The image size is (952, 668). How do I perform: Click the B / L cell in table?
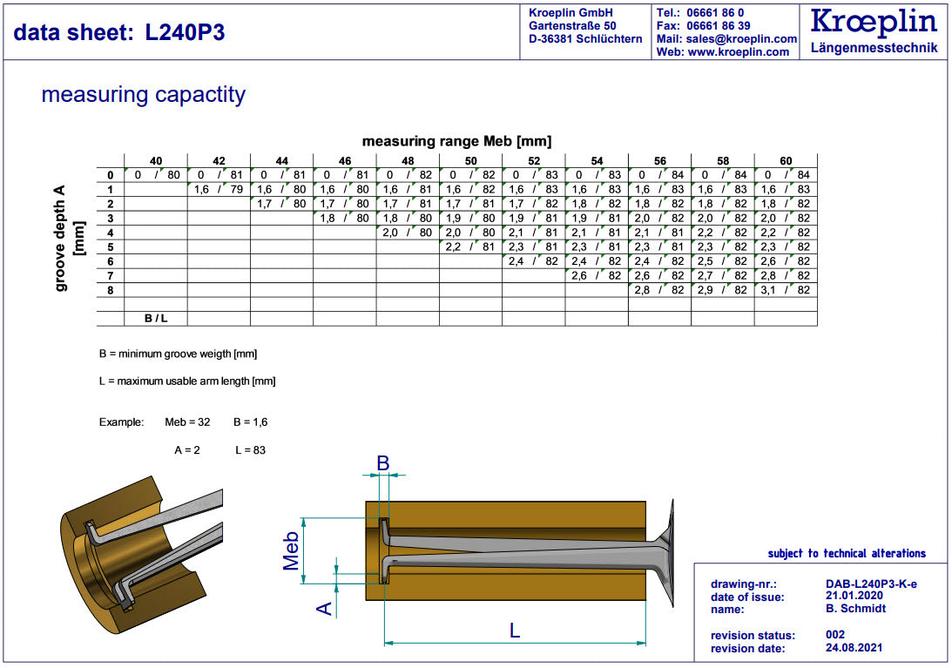pos(156,319)
